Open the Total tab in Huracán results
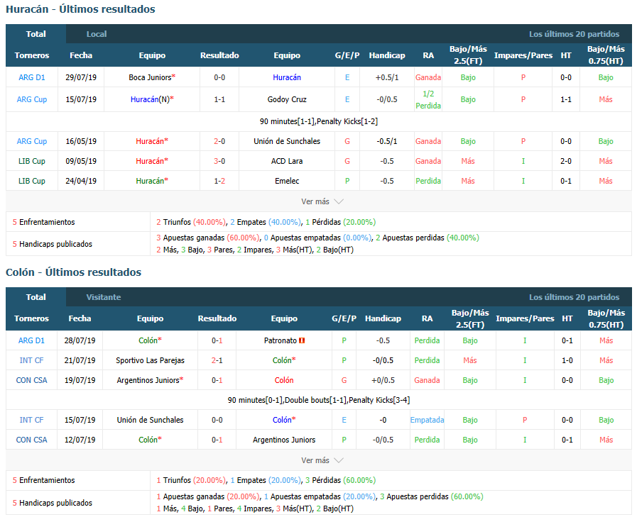The image size is (637, 517). click(36, 34)
